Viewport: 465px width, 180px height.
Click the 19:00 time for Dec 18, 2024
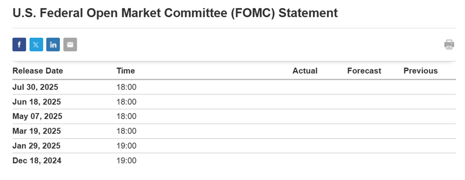(x=126, y=161)
